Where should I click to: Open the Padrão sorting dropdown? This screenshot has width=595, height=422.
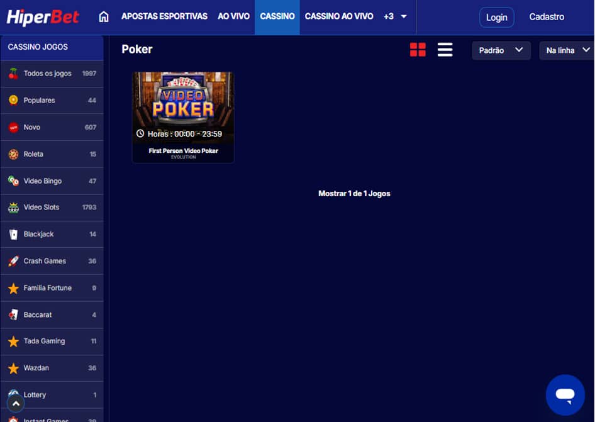501,50
